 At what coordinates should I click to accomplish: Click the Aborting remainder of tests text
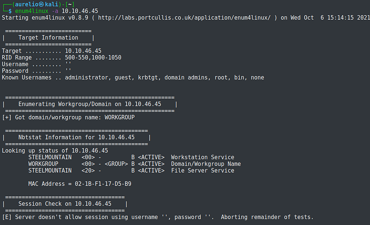coord(271,217)
